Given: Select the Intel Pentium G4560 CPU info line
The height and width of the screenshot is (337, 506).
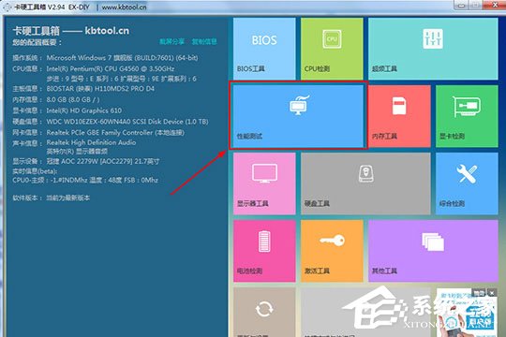Looking at the screenshot, I should pos(94,68).
